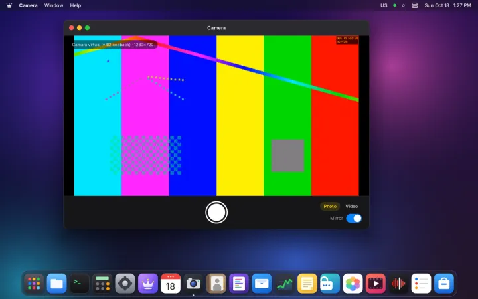Open the voice recorder waveform dock icon
Image resolution: width=478 pixels, height=299 pixels.
click(x=398, y=284)
